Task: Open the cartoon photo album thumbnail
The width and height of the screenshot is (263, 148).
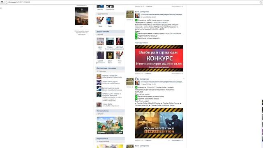Action: 110,125
